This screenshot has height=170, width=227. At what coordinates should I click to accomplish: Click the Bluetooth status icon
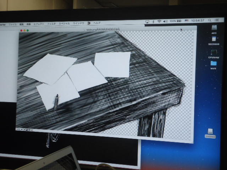coord(154,22)
